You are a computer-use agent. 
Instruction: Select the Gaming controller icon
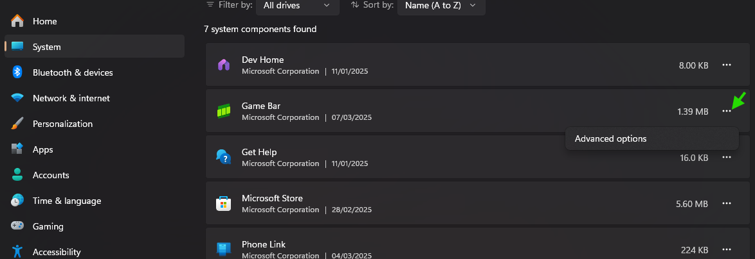17,226
